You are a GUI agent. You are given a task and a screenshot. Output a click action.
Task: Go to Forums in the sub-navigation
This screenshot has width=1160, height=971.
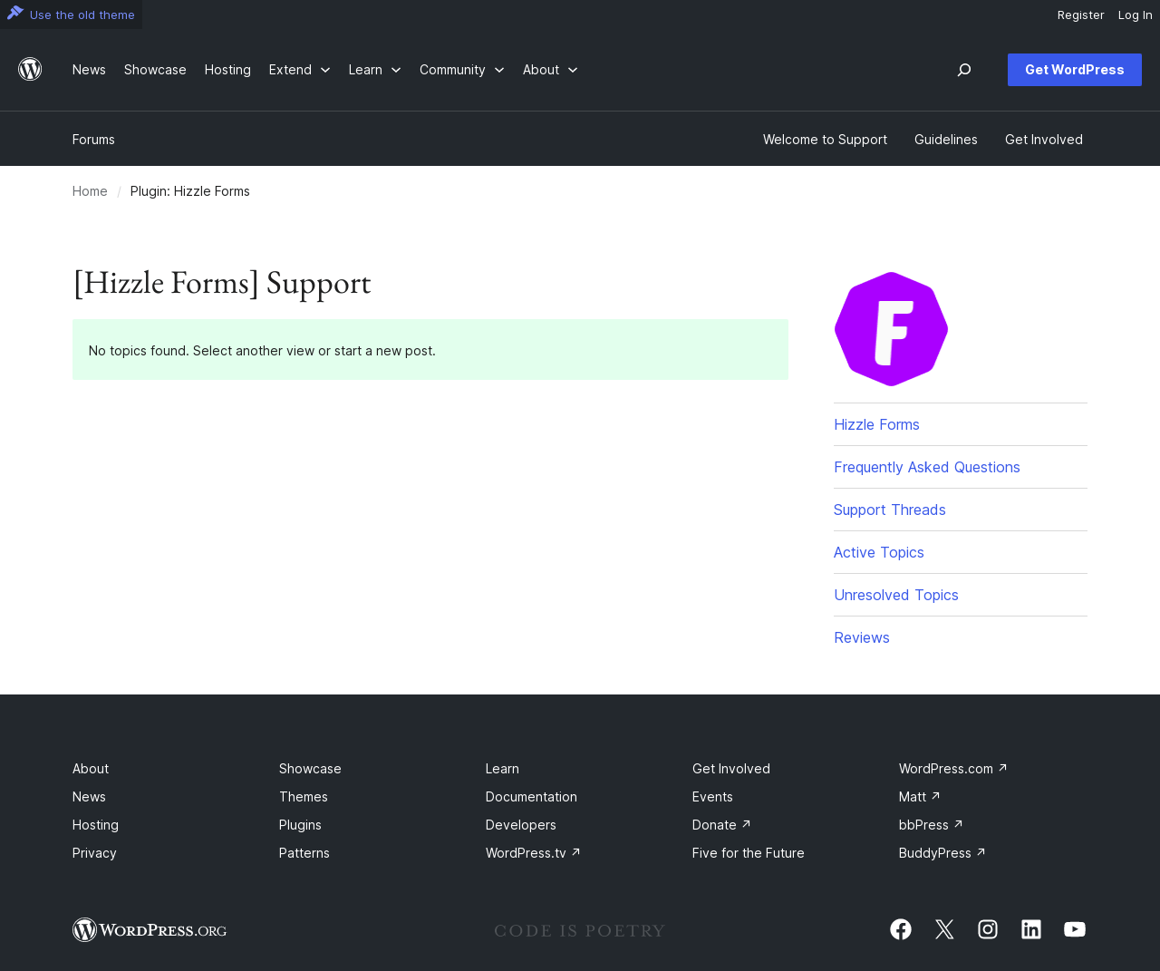coord(93,140)
